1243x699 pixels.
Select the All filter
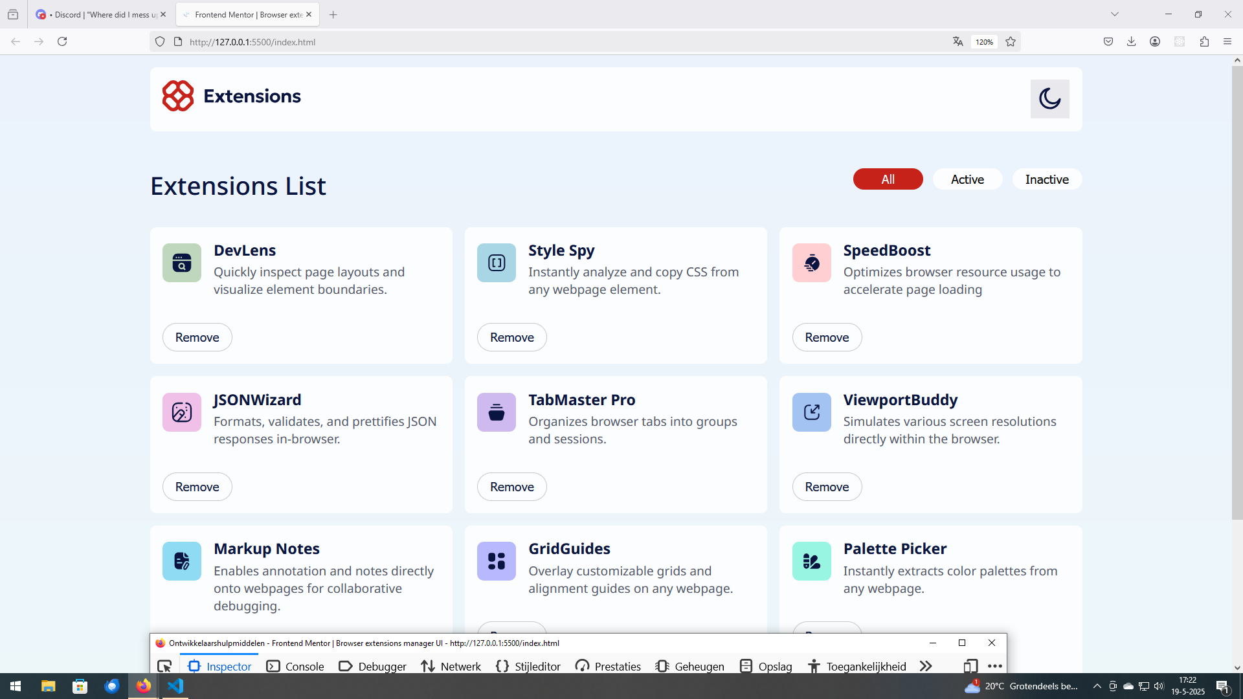point(888,179)
